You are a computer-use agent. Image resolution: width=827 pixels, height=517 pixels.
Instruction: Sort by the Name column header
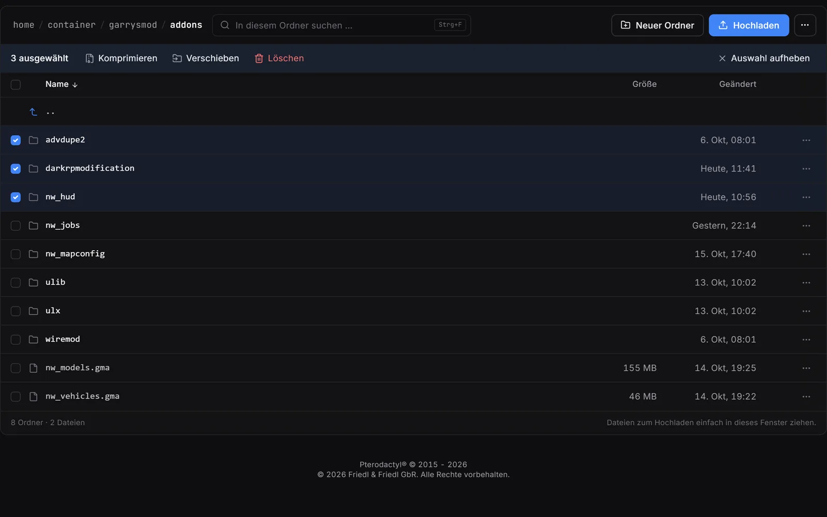pos(61,84)
